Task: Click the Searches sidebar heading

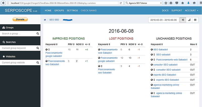Action: pos(9,42)
